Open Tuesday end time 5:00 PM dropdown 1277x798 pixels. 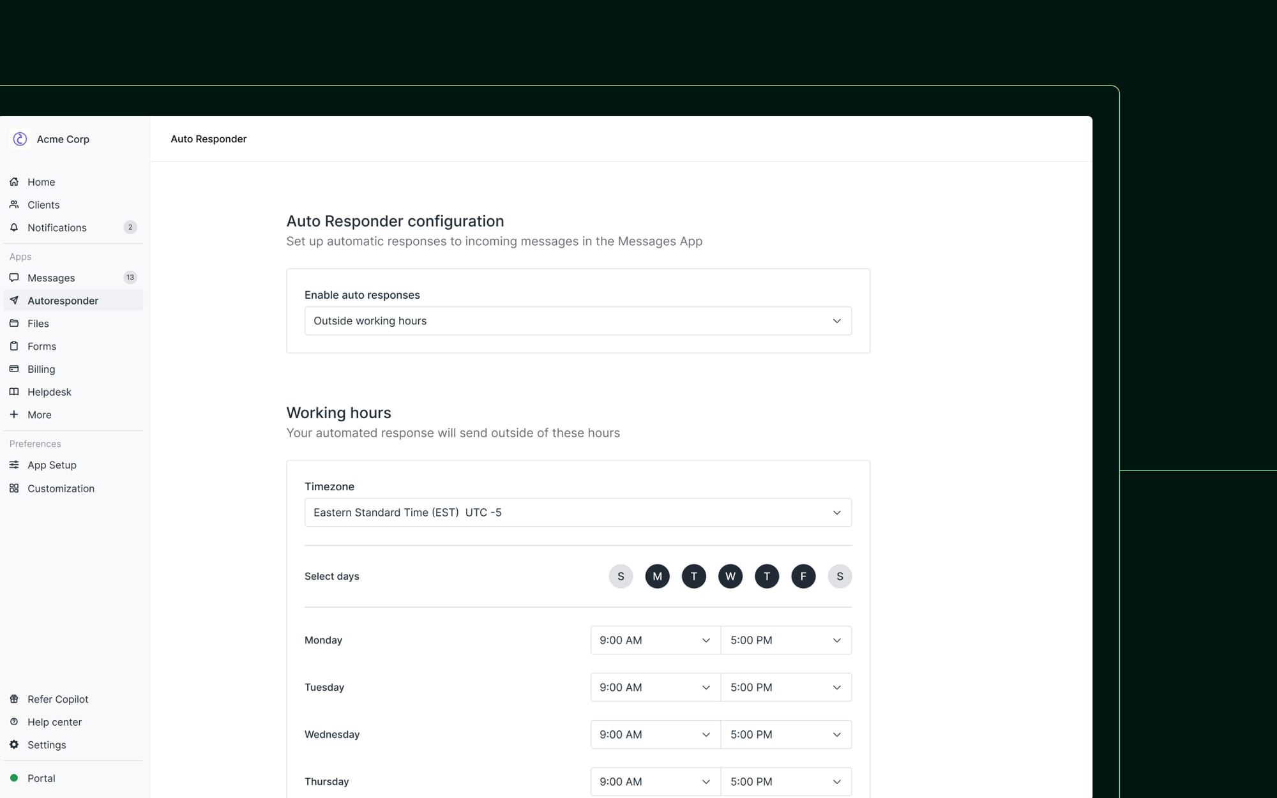click(786, 688)
